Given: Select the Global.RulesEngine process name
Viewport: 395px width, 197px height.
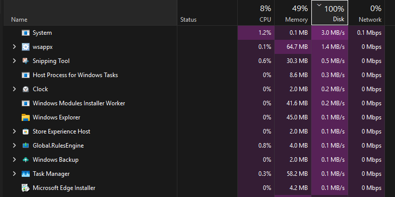Looking at the screenshot, I should coord(58,146).
